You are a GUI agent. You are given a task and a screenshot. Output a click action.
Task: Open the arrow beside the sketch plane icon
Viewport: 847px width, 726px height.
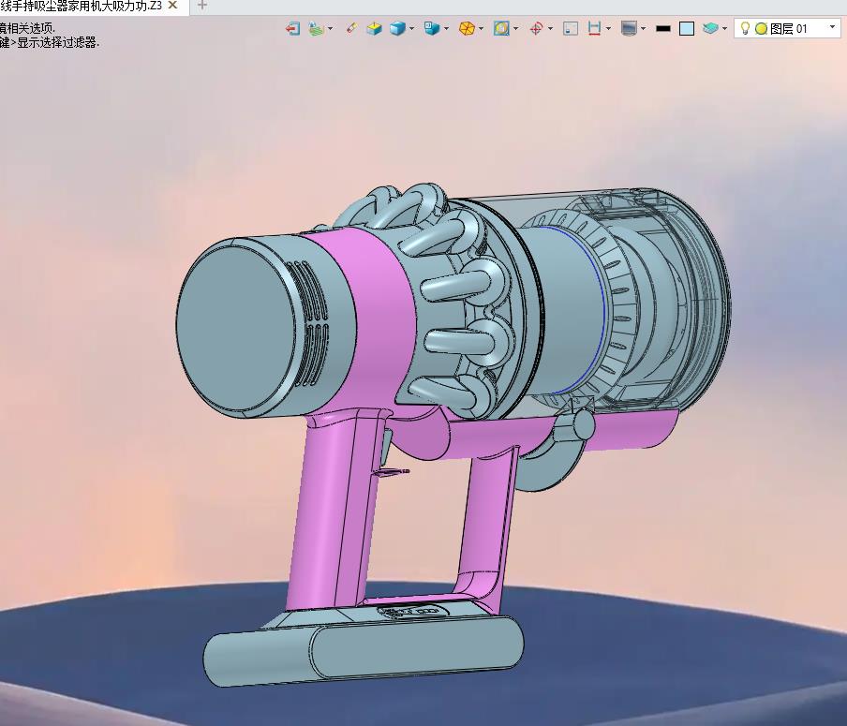pos(331,29)
